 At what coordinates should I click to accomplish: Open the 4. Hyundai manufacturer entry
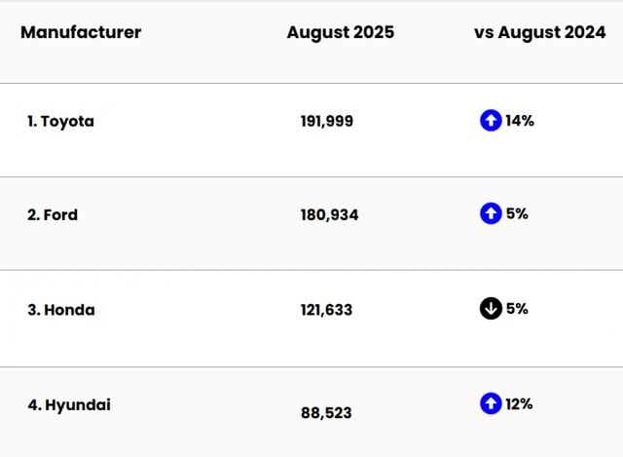tap(68, 404)
